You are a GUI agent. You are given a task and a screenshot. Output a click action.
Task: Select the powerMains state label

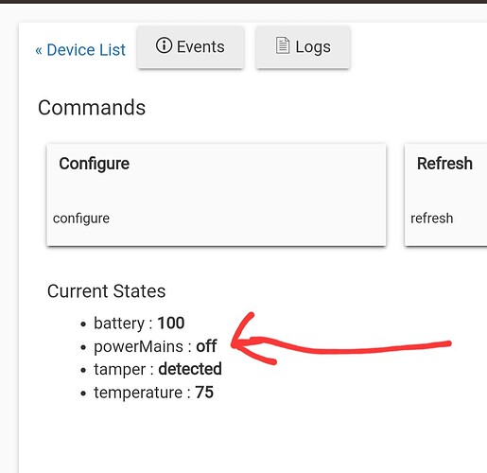138,346
